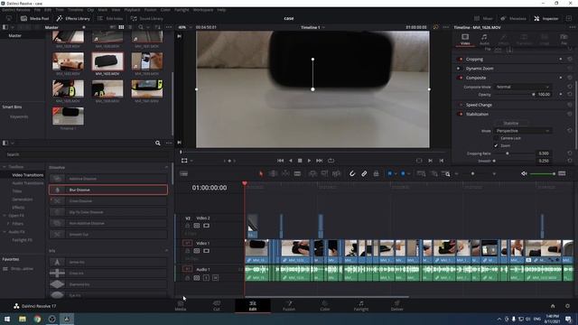Viewport: 578px width, 325px height.
Task: Click the effects library search icon
Action: coord(158,143)
